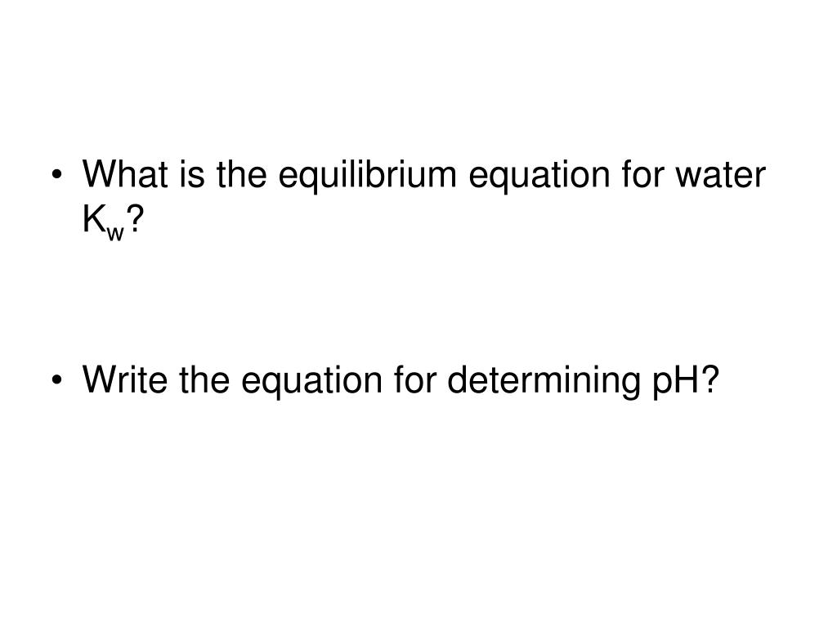This screenshot has width=837, height=628.
Task: Click "the" before the word equilibrium
Action: tap(241, 174)
